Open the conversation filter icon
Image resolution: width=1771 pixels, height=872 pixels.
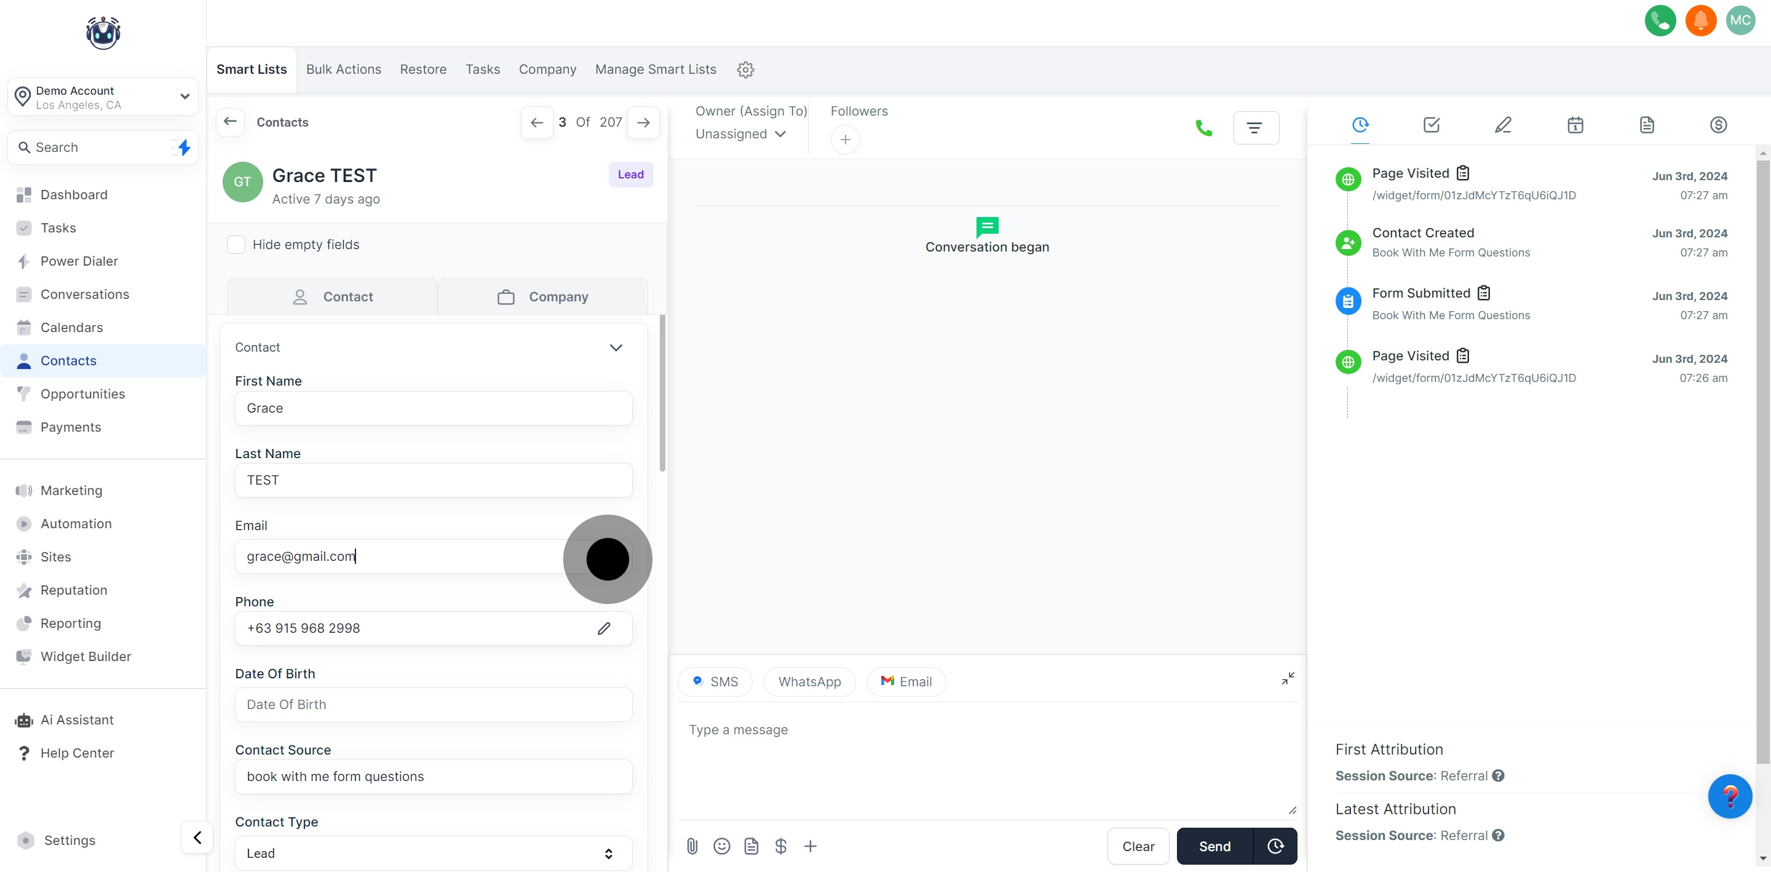click(x=1255, y=128)
